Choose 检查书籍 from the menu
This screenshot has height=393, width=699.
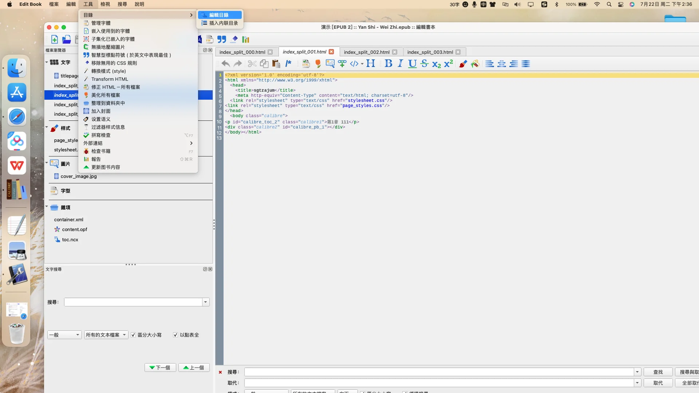pyautogui.click(x=138, y=151)
